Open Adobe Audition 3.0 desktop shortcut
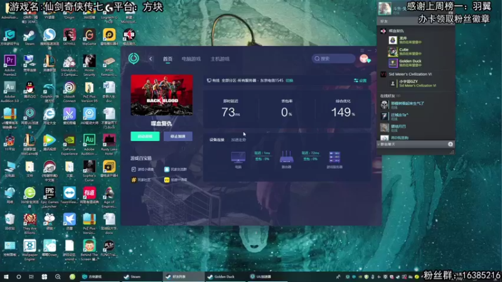 pyautogui.click(x=9, y=92)
